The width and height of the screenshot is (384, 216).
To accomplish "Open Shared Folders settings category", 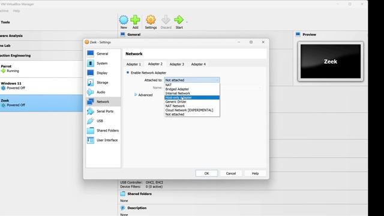I will tap(103, 131).
